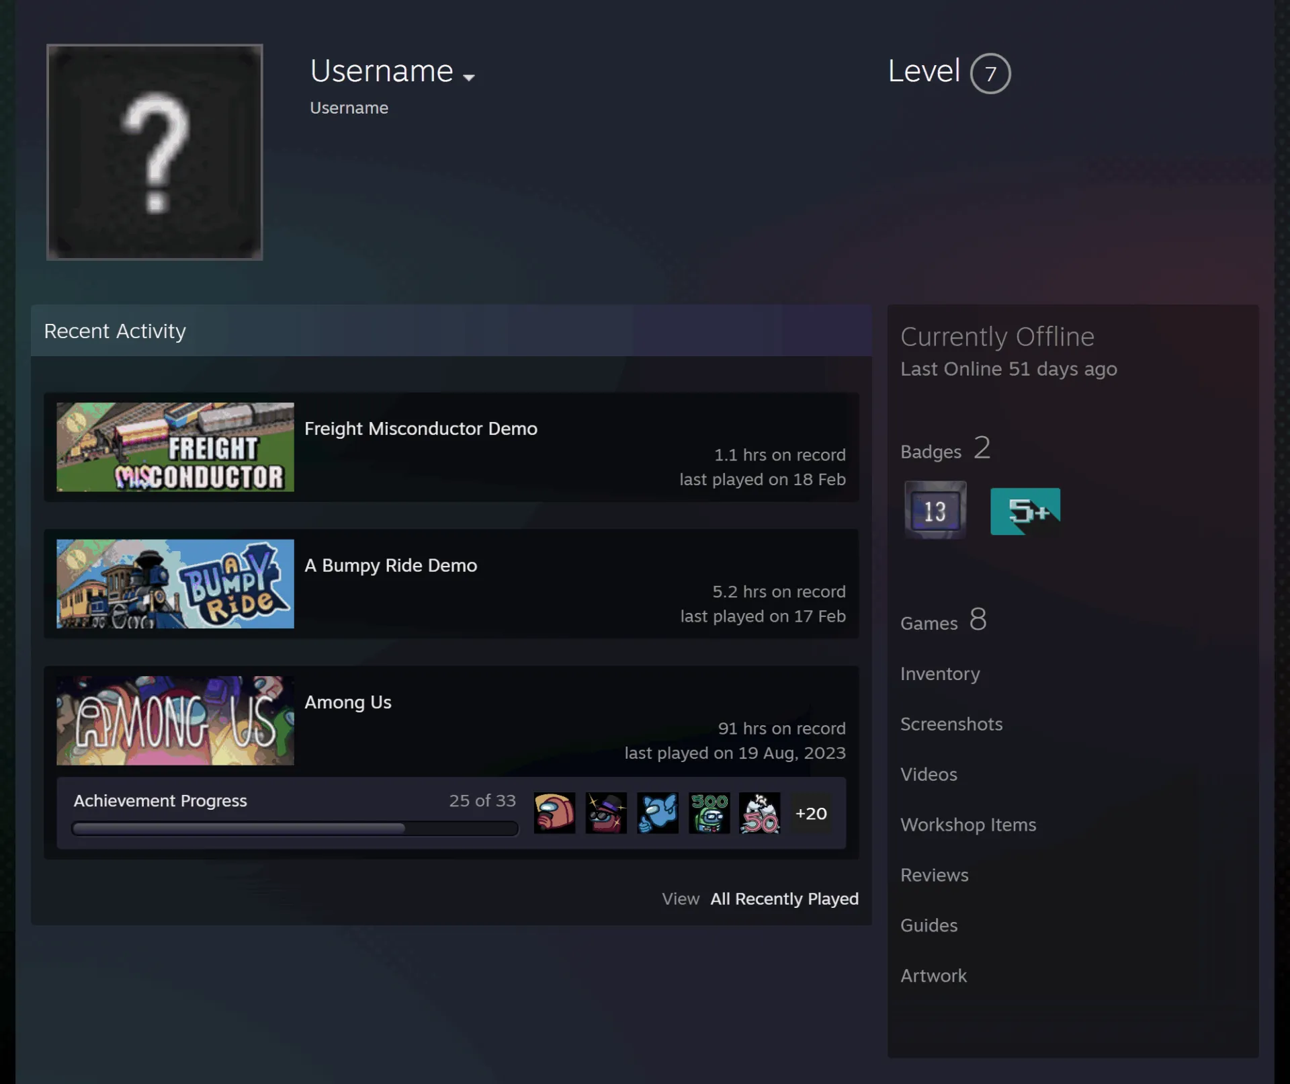
Task: Click the Currently Offline status text
Action: coord(997,337)
